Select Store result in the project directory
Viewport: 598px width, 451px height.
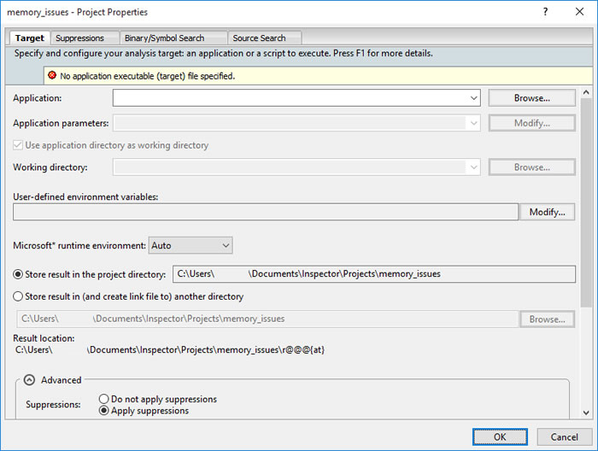coord(19,274)
